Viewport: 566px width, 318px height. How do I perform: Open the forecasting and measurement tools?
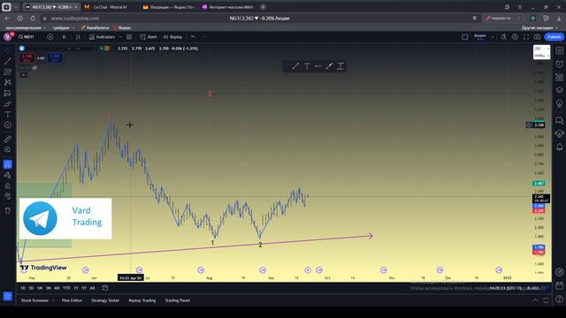[x=8, y=94]
